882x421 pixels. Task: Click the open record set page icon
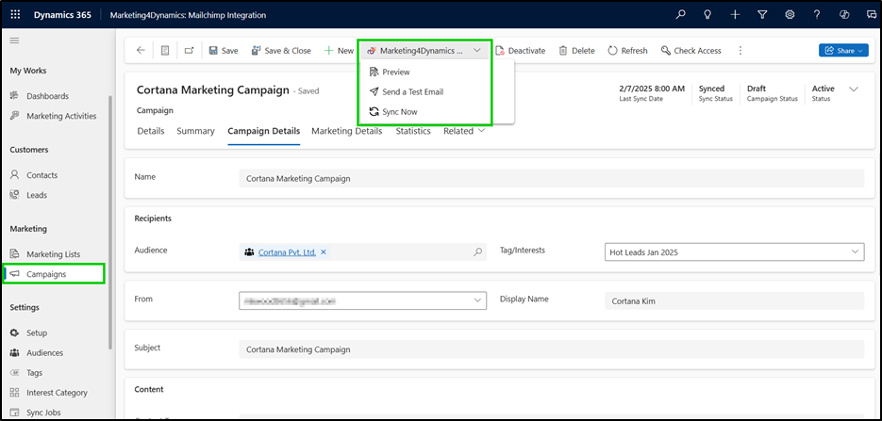[165, 51]
